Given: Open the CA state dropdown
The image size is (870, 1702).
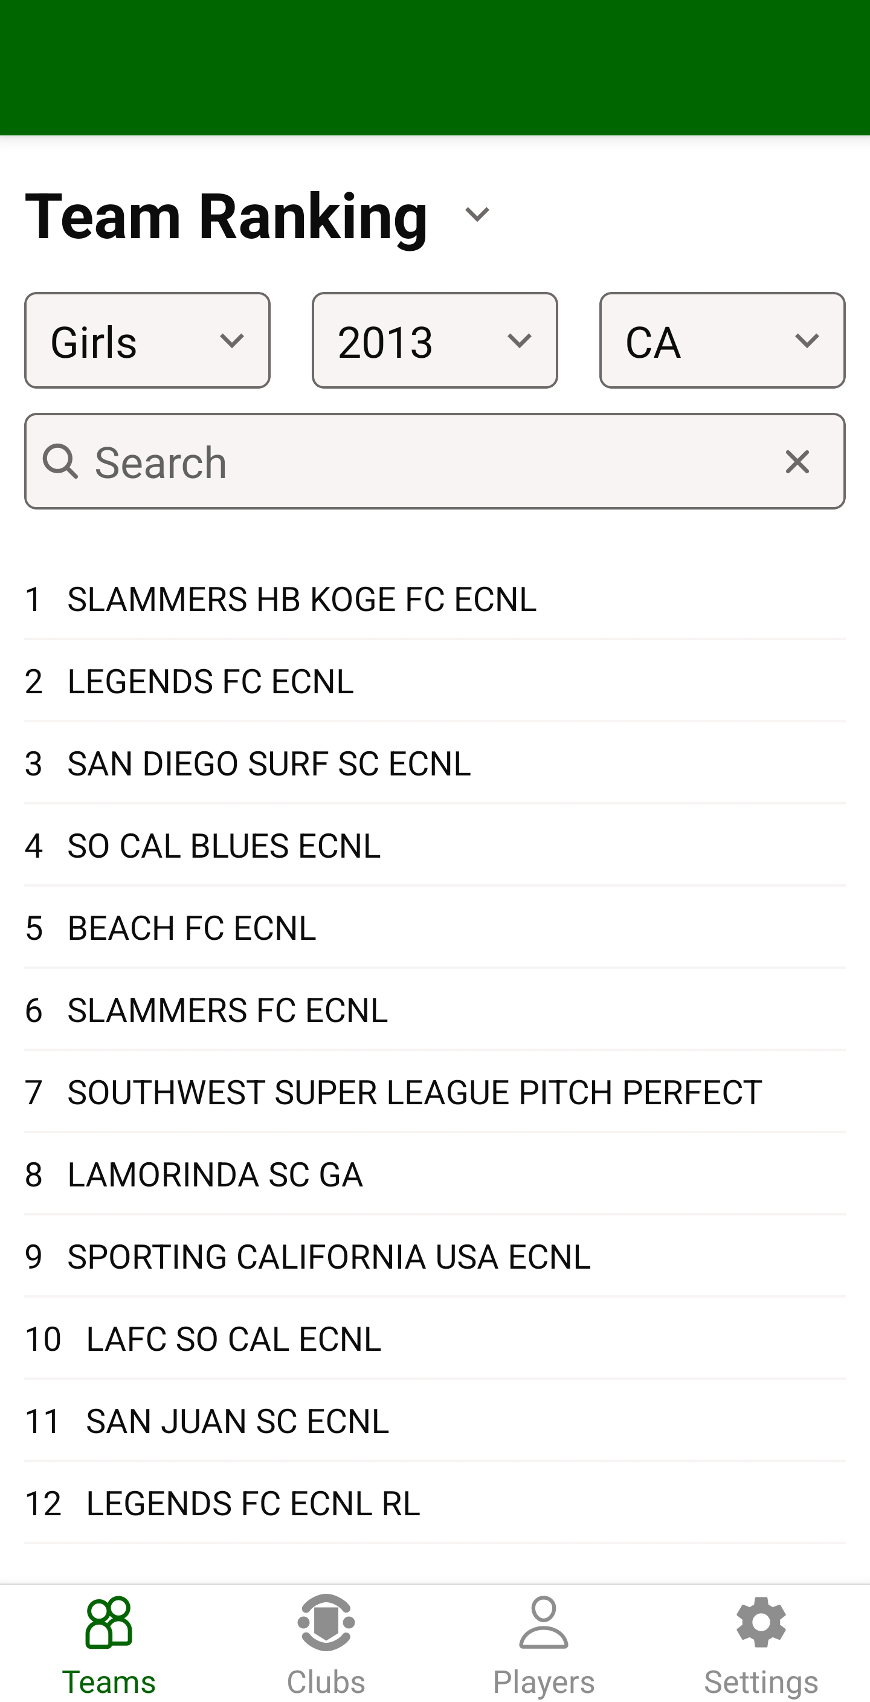Looking at the screenshot, I should click(722, 341).
